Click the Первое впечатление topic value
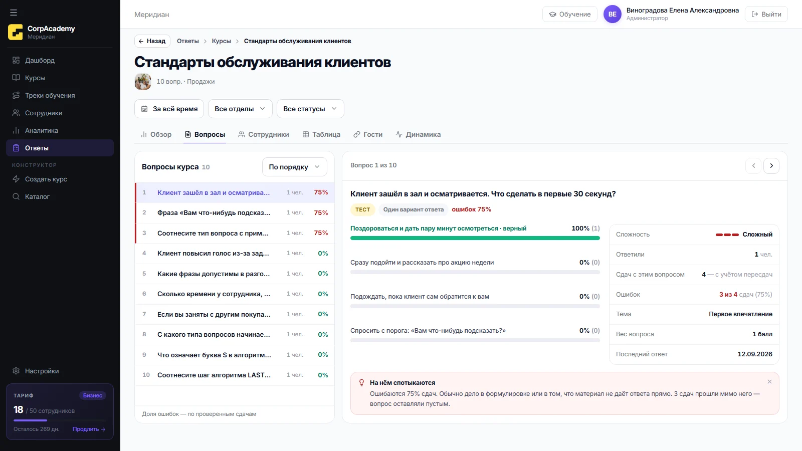 click(740, 314)
